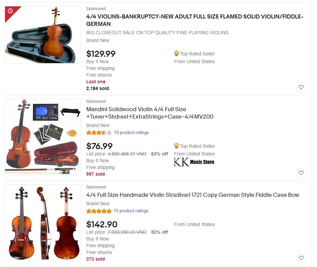Open the 4/4 Violins Bankruptcy listing title
The height and width of the screenshot is (267, 317).
pyautogui.click(x=195, y=20)
